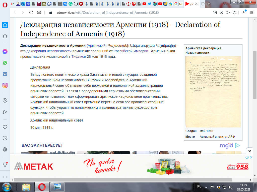The width and height of the screenshot is (257, 192).
Task: Switch to the Outlook tab
Action: coord(23,3)
